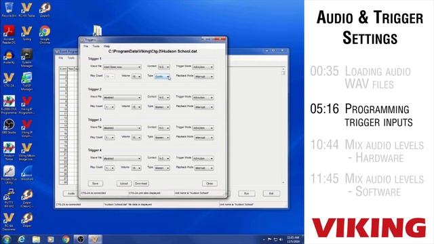Open Internet Explorer from the taskbar
This screenshot has width=434, height=244.
click(21, 239)
